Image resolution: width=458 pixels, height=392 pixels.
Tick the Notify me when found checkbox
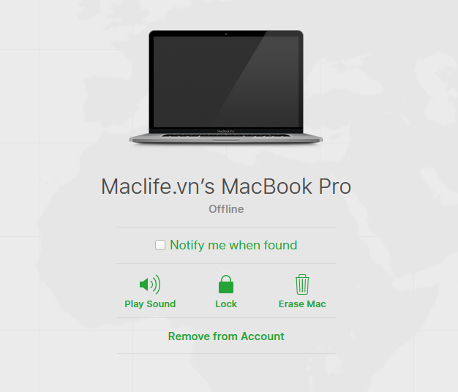160,245
